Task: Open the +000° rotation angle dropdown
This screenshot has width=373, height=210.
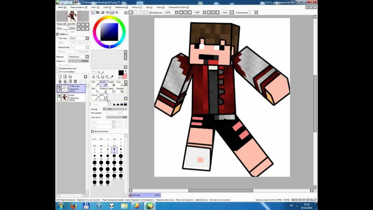Action: point(204,13)
